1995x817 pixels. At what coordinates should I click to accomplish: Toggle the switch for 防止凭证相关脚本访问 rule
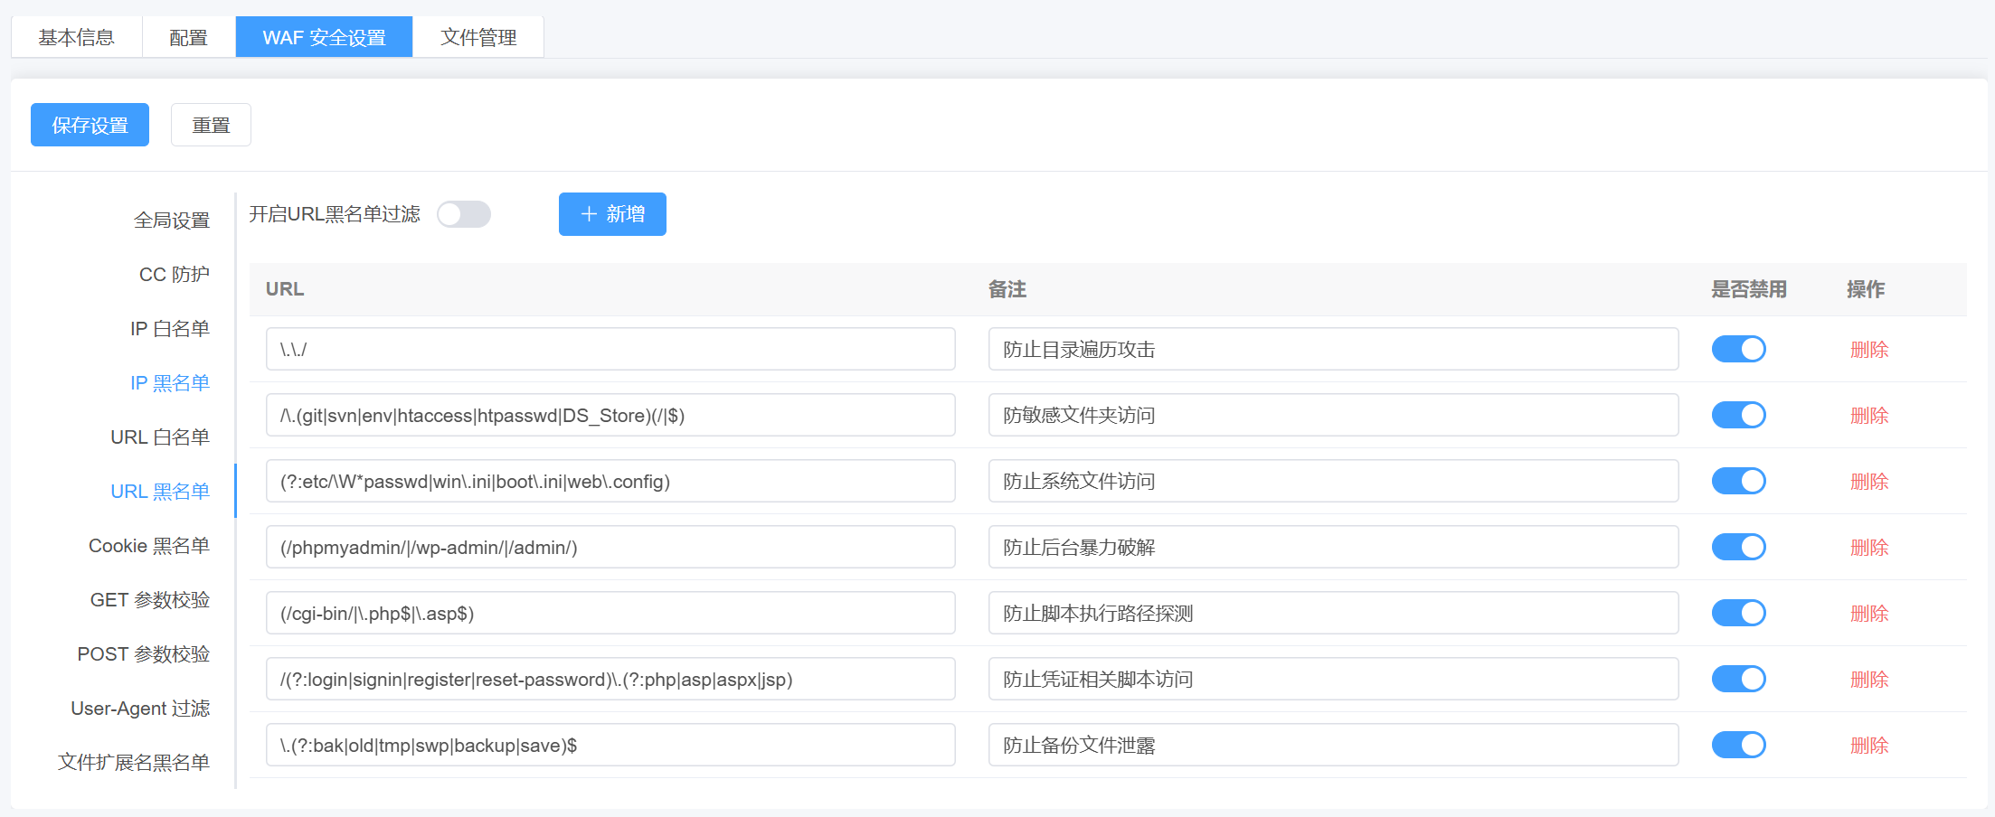tap(1738, 679)
